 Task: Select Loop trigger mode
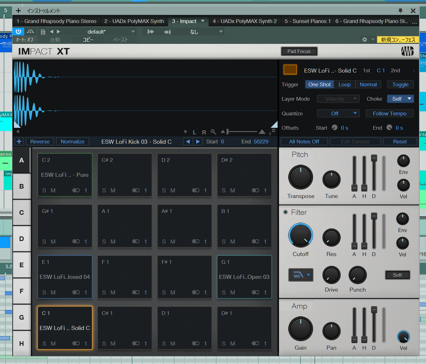(344, 85)
